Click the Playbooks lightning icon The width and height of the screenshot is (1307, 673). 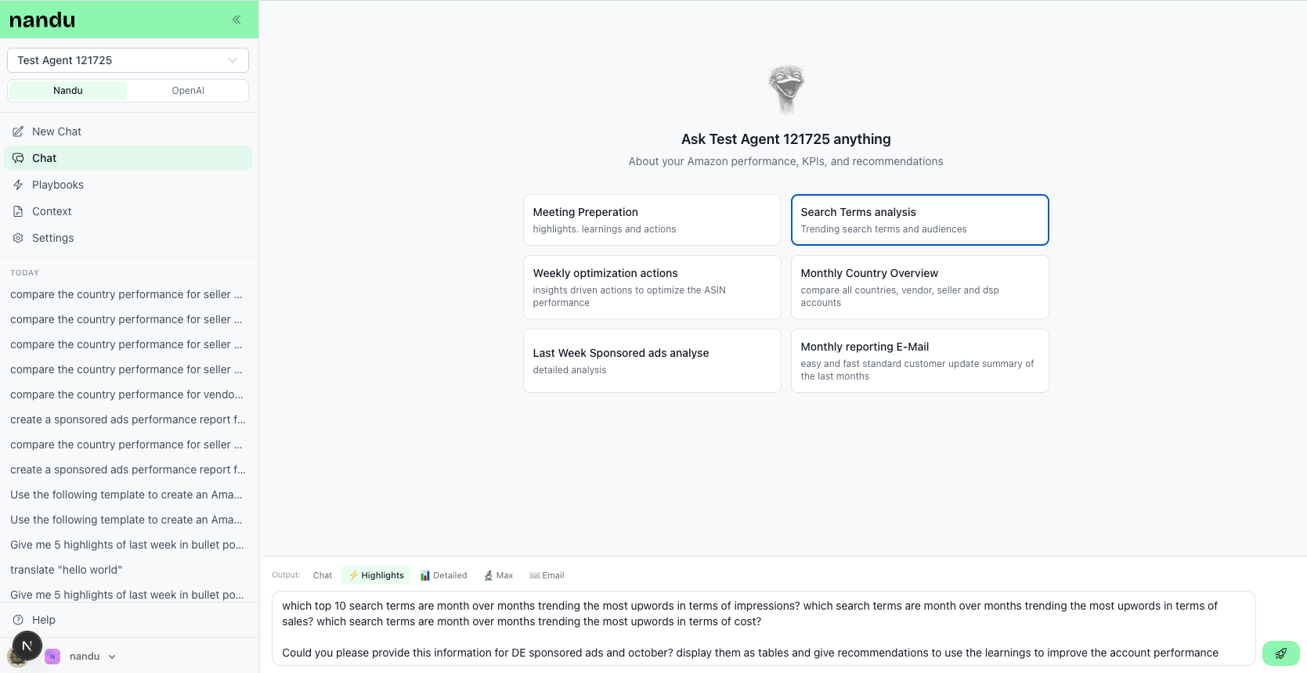[x=18, y=185]
